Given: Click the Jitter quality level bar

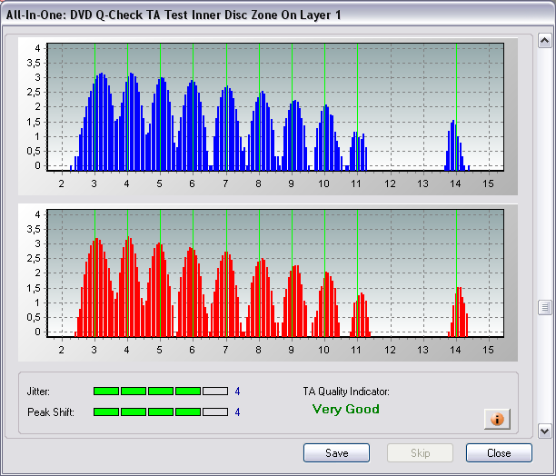Looking at the screenshot, I should tap(161, 391).
